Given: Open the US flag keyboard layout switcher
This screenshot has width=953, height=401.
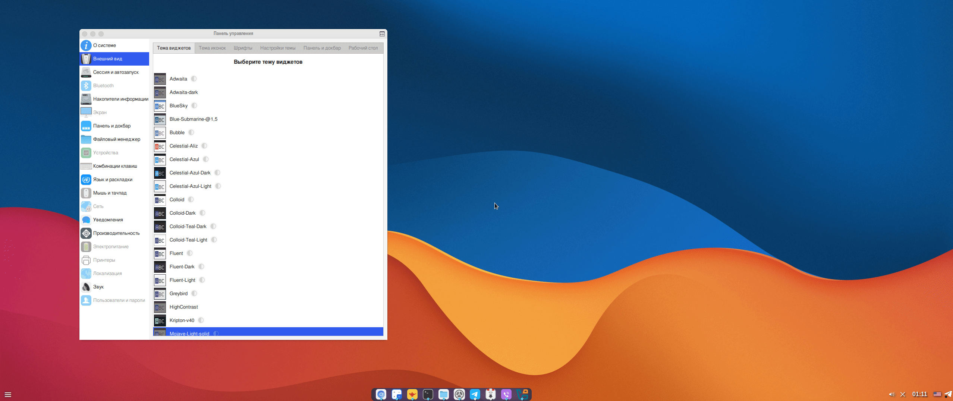Looking at the screenshot, I should click(937, 394).
